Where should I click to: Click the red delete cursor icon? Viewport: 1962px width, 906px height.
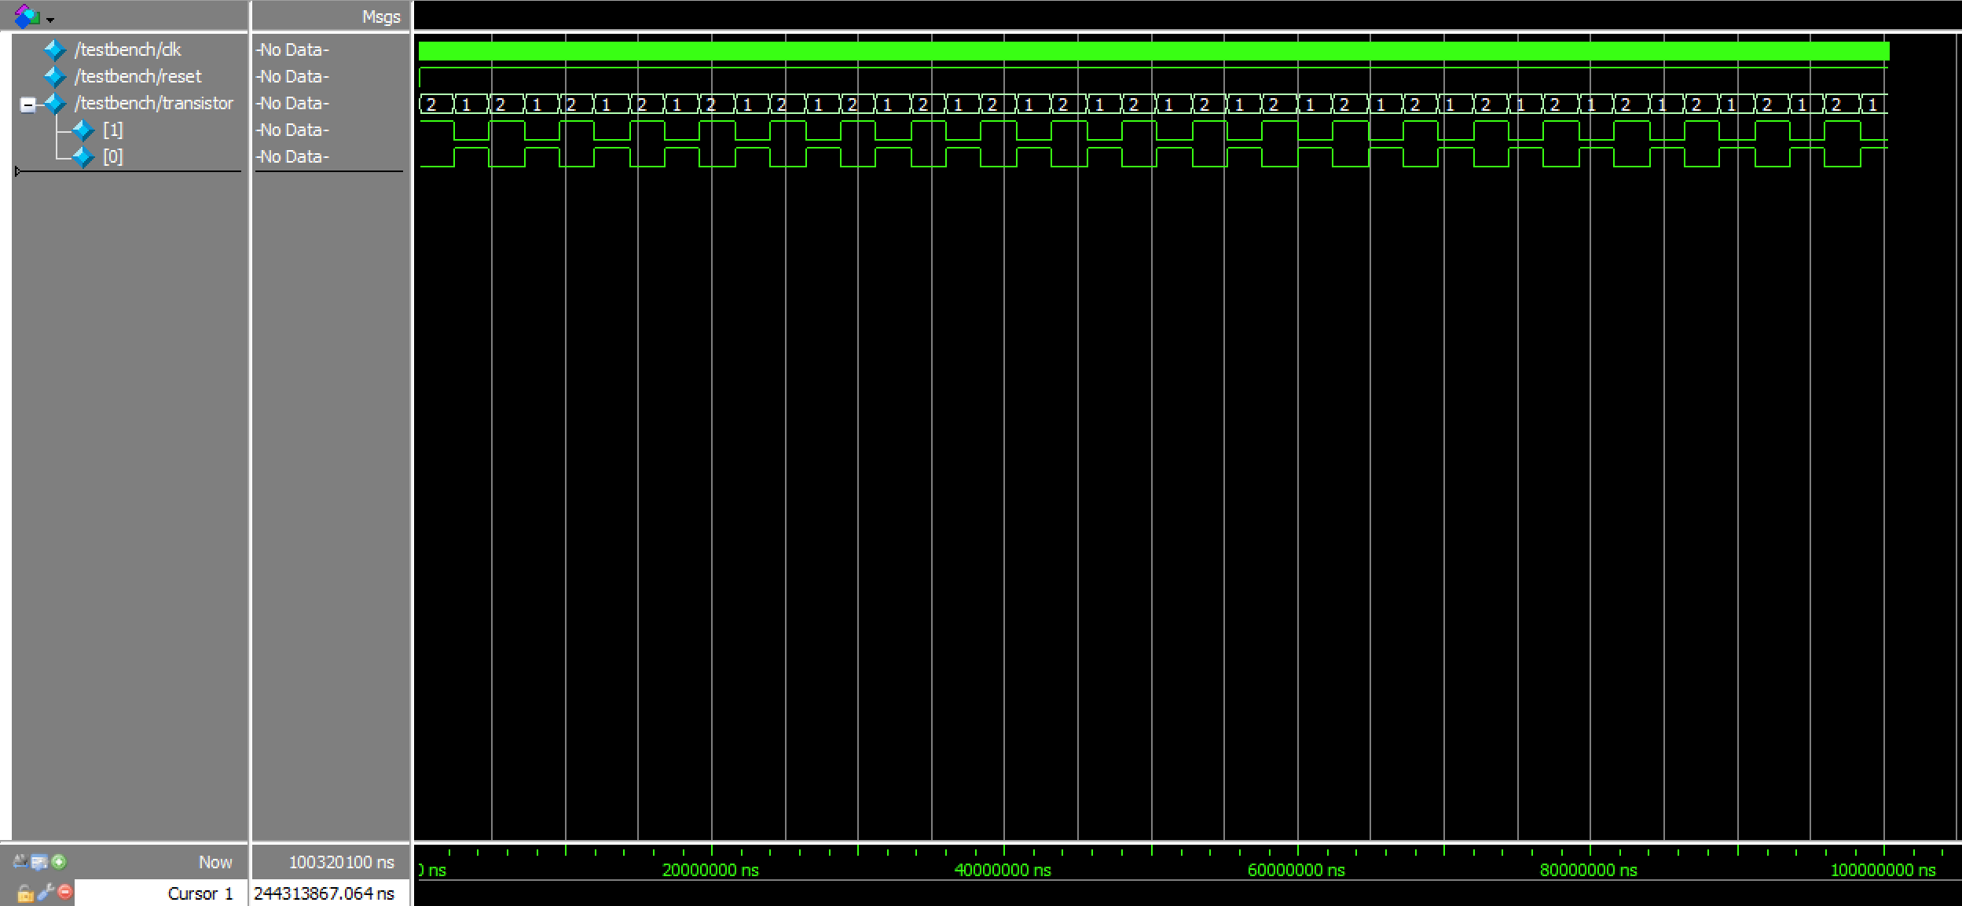pyautogui.click(x=65, y=892)
